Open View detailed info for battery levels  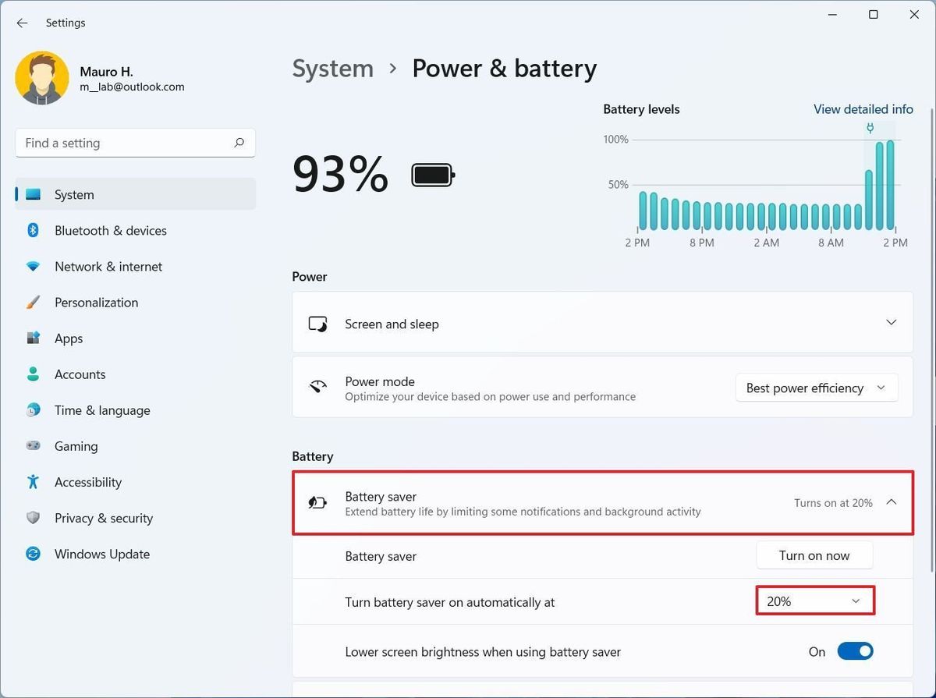click(863, 109)
